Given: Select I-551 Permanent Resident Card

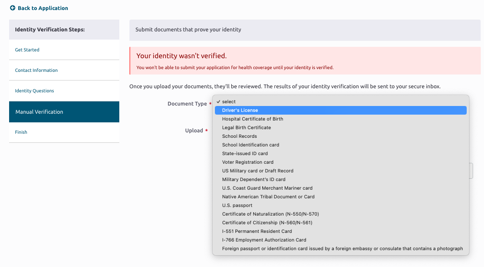Looking at the screenshot, I should (341, 231).
